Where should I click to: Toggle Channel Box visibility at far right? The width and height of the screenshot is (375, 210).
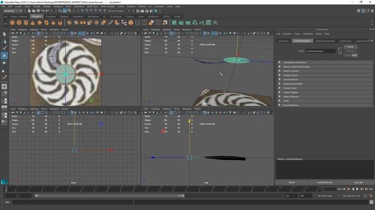tap(372, 11)
